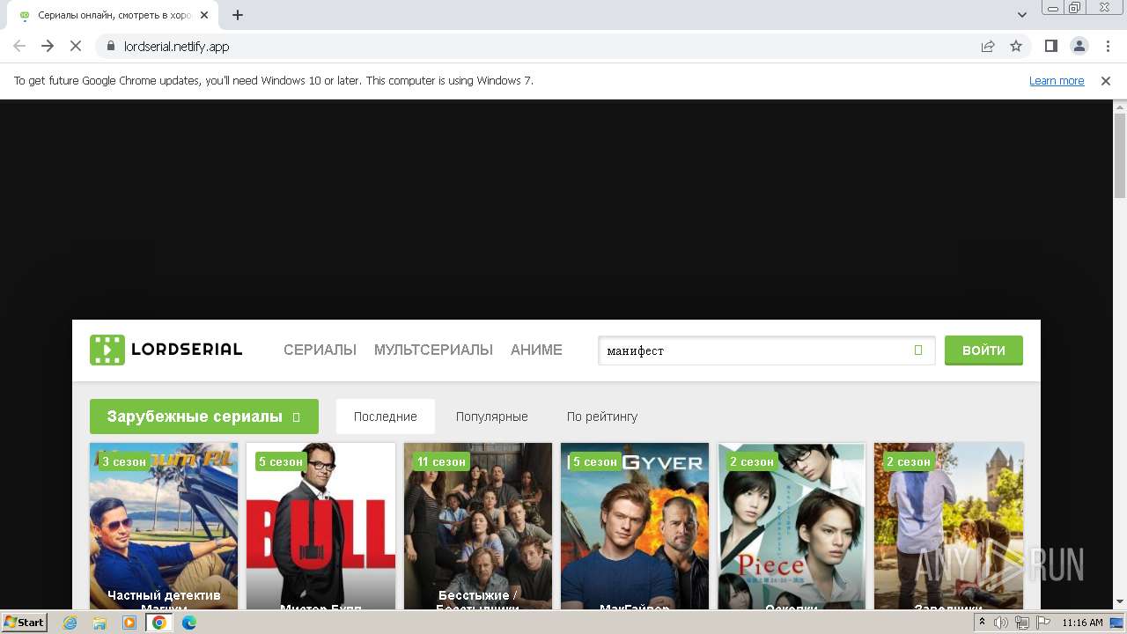The width and height of the screenshot is (1127, 634).
Task: Expand Зарубежные сериалы dropdown
Action: 204,417
